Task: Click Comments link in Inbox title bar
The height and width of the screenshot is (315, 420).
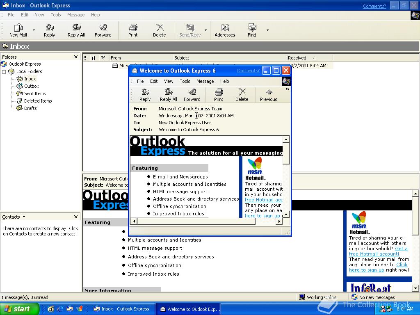Action: click(374, 6)
